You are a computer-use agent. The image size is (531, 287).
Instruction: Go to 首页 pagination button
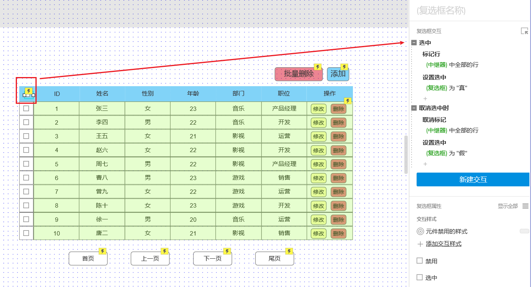click(x=88, y=259)
